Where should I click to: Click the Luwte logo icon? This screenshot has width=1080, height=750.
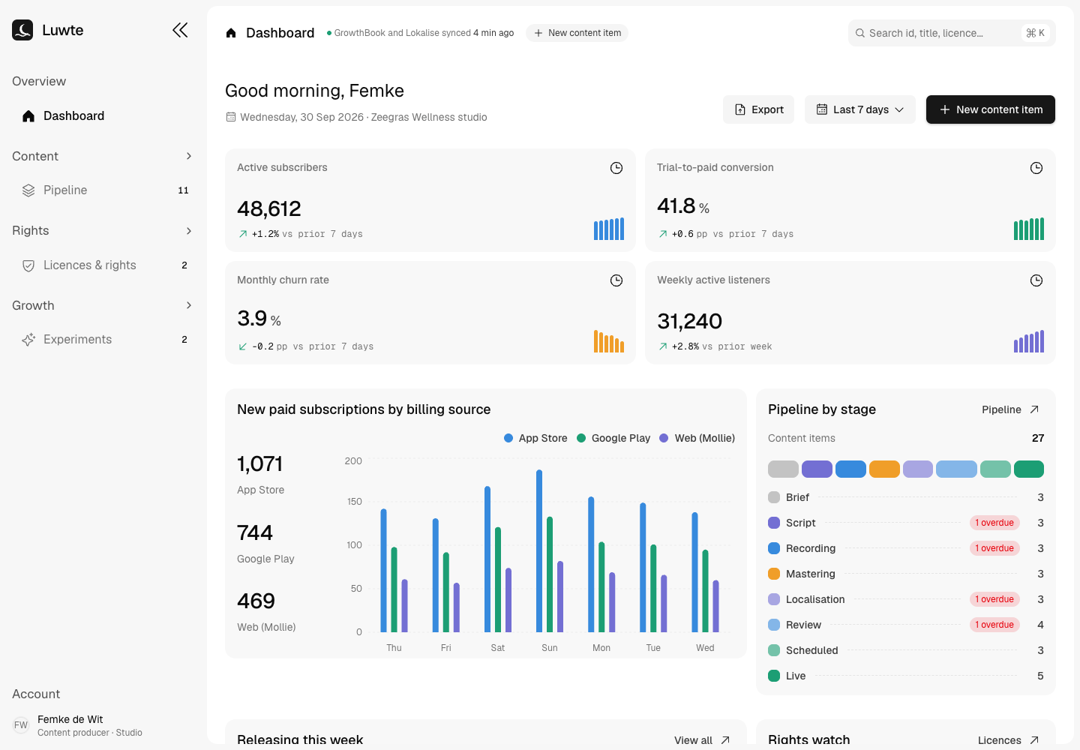click(22, 30)
